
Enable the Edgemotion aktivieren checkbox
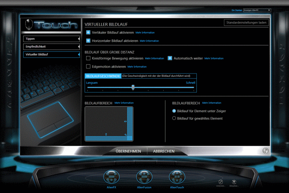(88, 66)
